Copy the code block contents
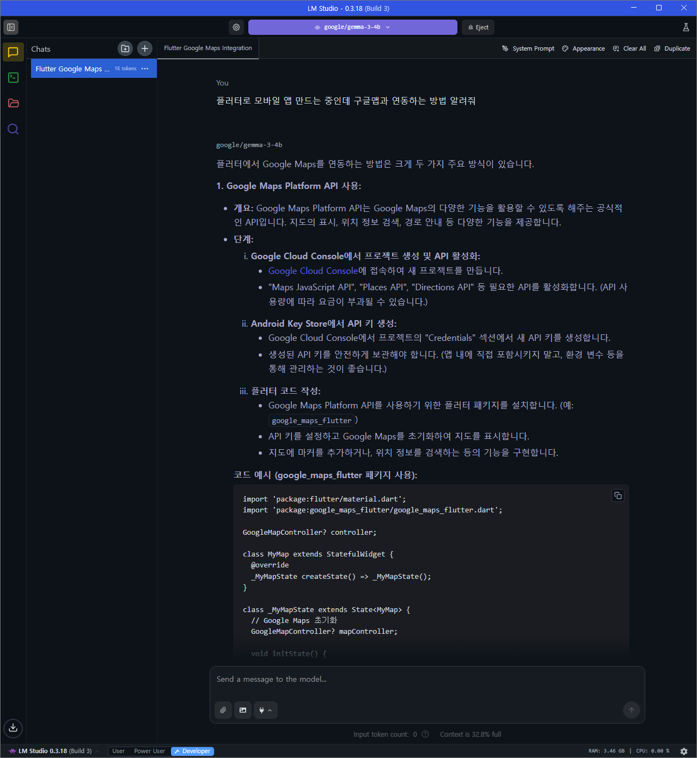 click(618, 496)
